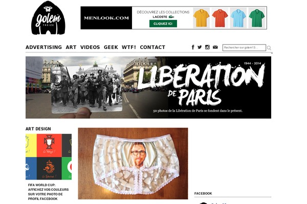The height and width of the screenshot is (204, 307).
Task: Click the green Cliquez Ici button
Action: click(x=163, y=23)
